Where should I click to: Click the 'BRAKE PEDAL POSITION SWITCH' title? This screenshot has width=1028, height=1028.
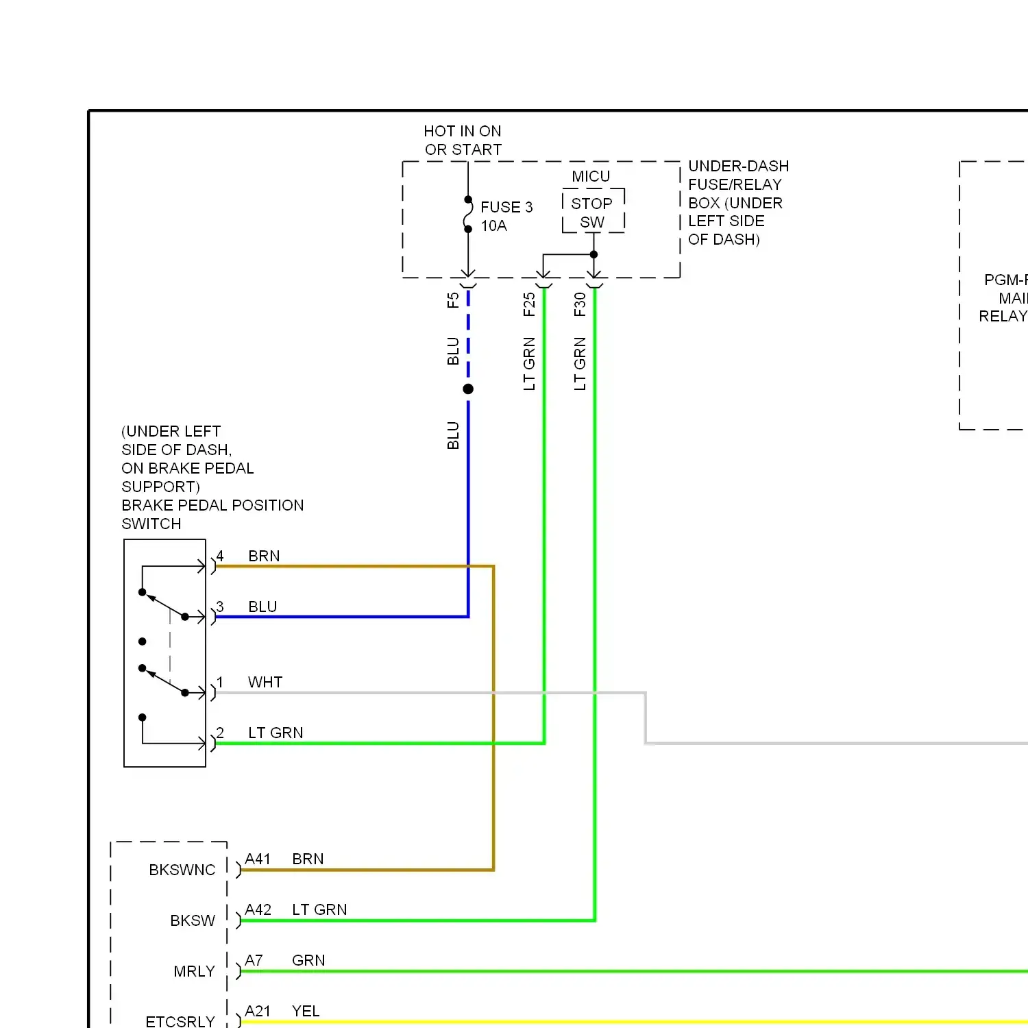[x=212, y=515]
